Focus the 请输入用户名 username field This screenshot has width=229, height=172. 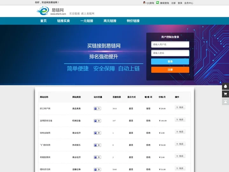(170, 45)
